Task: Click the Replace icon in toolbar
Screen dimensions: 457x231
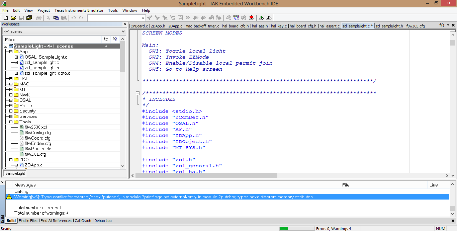Action: 173,18
